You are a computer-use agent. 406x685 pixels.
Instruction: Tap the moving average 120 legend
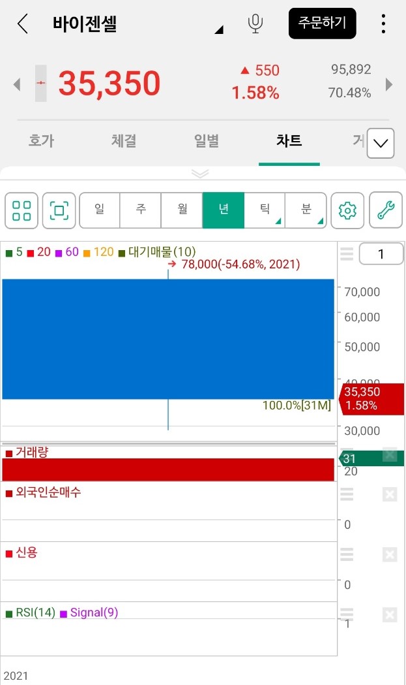pyautogui.click(x=98, y=252)
